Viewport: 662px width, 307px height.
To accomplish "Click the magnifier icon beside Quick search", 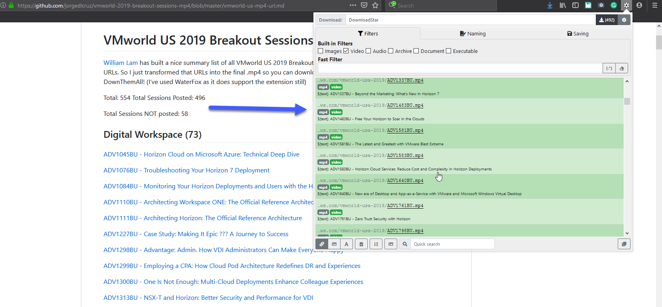I will coord(405,244).
